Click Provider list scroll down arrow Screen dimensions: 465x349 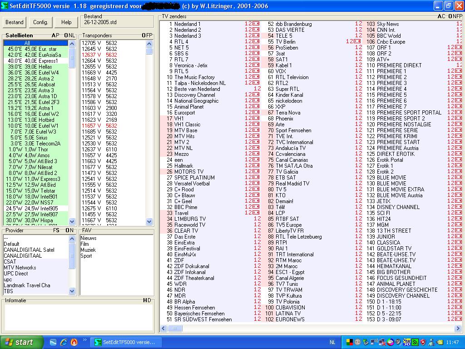pos(72,291)
